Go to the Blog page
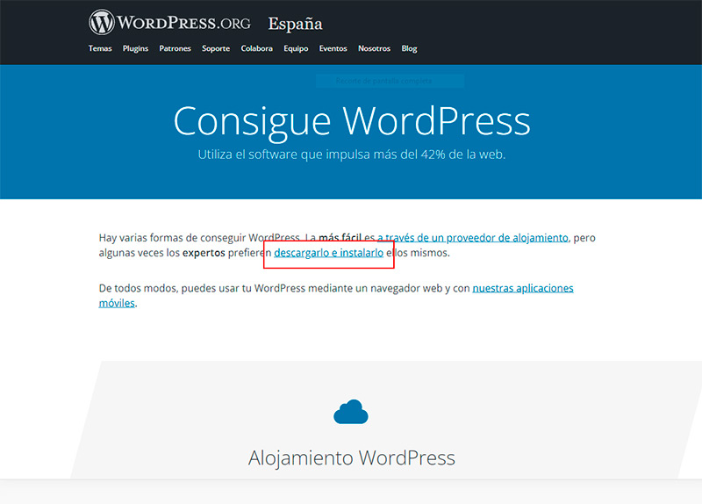Image resolution: width=702 pixels, height=504 pixels. [409, 48]
